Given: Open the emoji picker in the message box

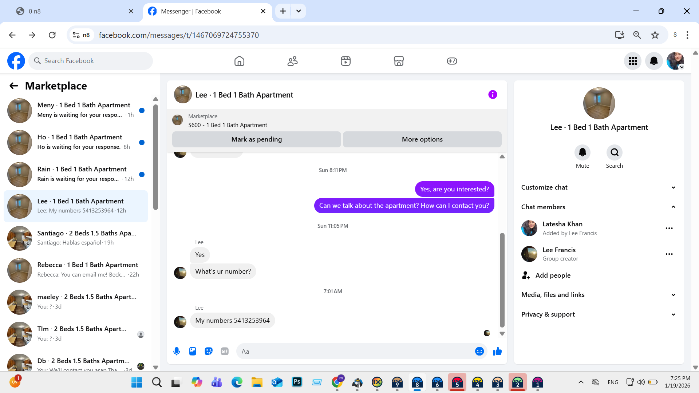Looking at the screenshot, I should click(479, 351).
